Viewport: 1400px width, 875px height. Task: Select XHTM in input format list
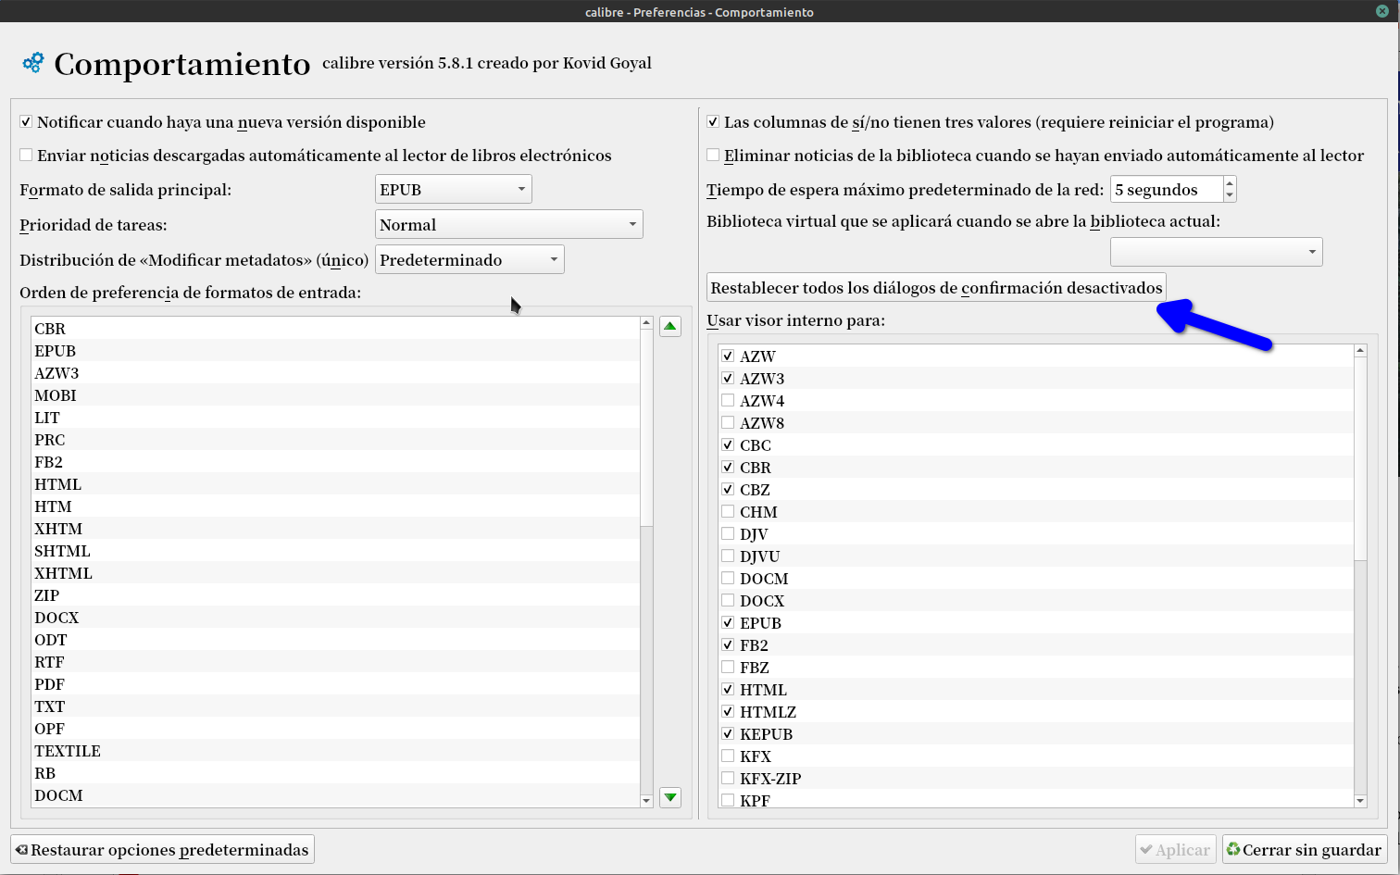coord(335,529)
